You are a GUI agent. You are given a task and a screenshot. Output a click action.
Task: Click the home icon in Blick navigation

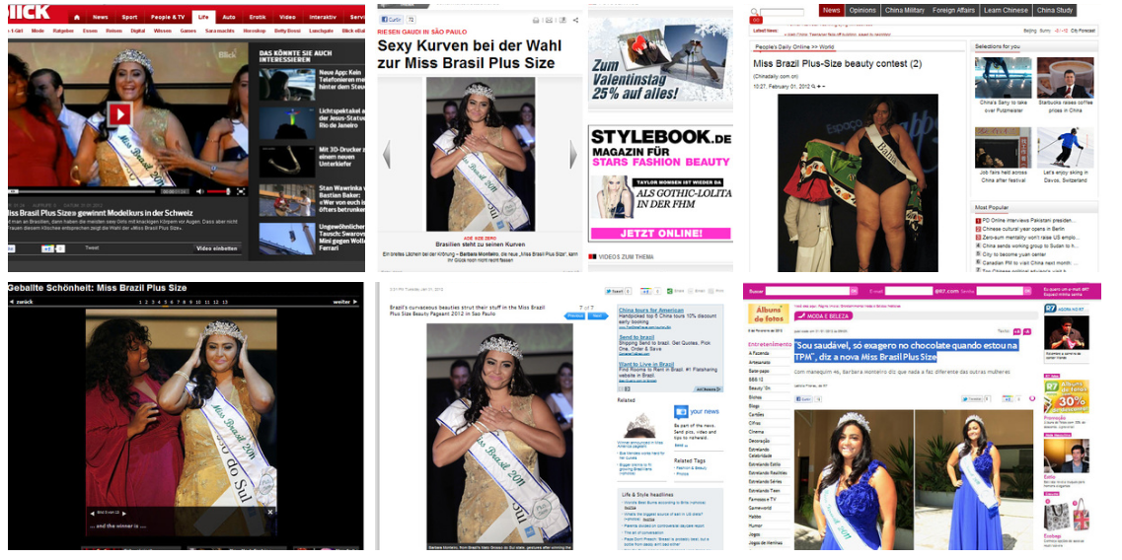point(77,17)
